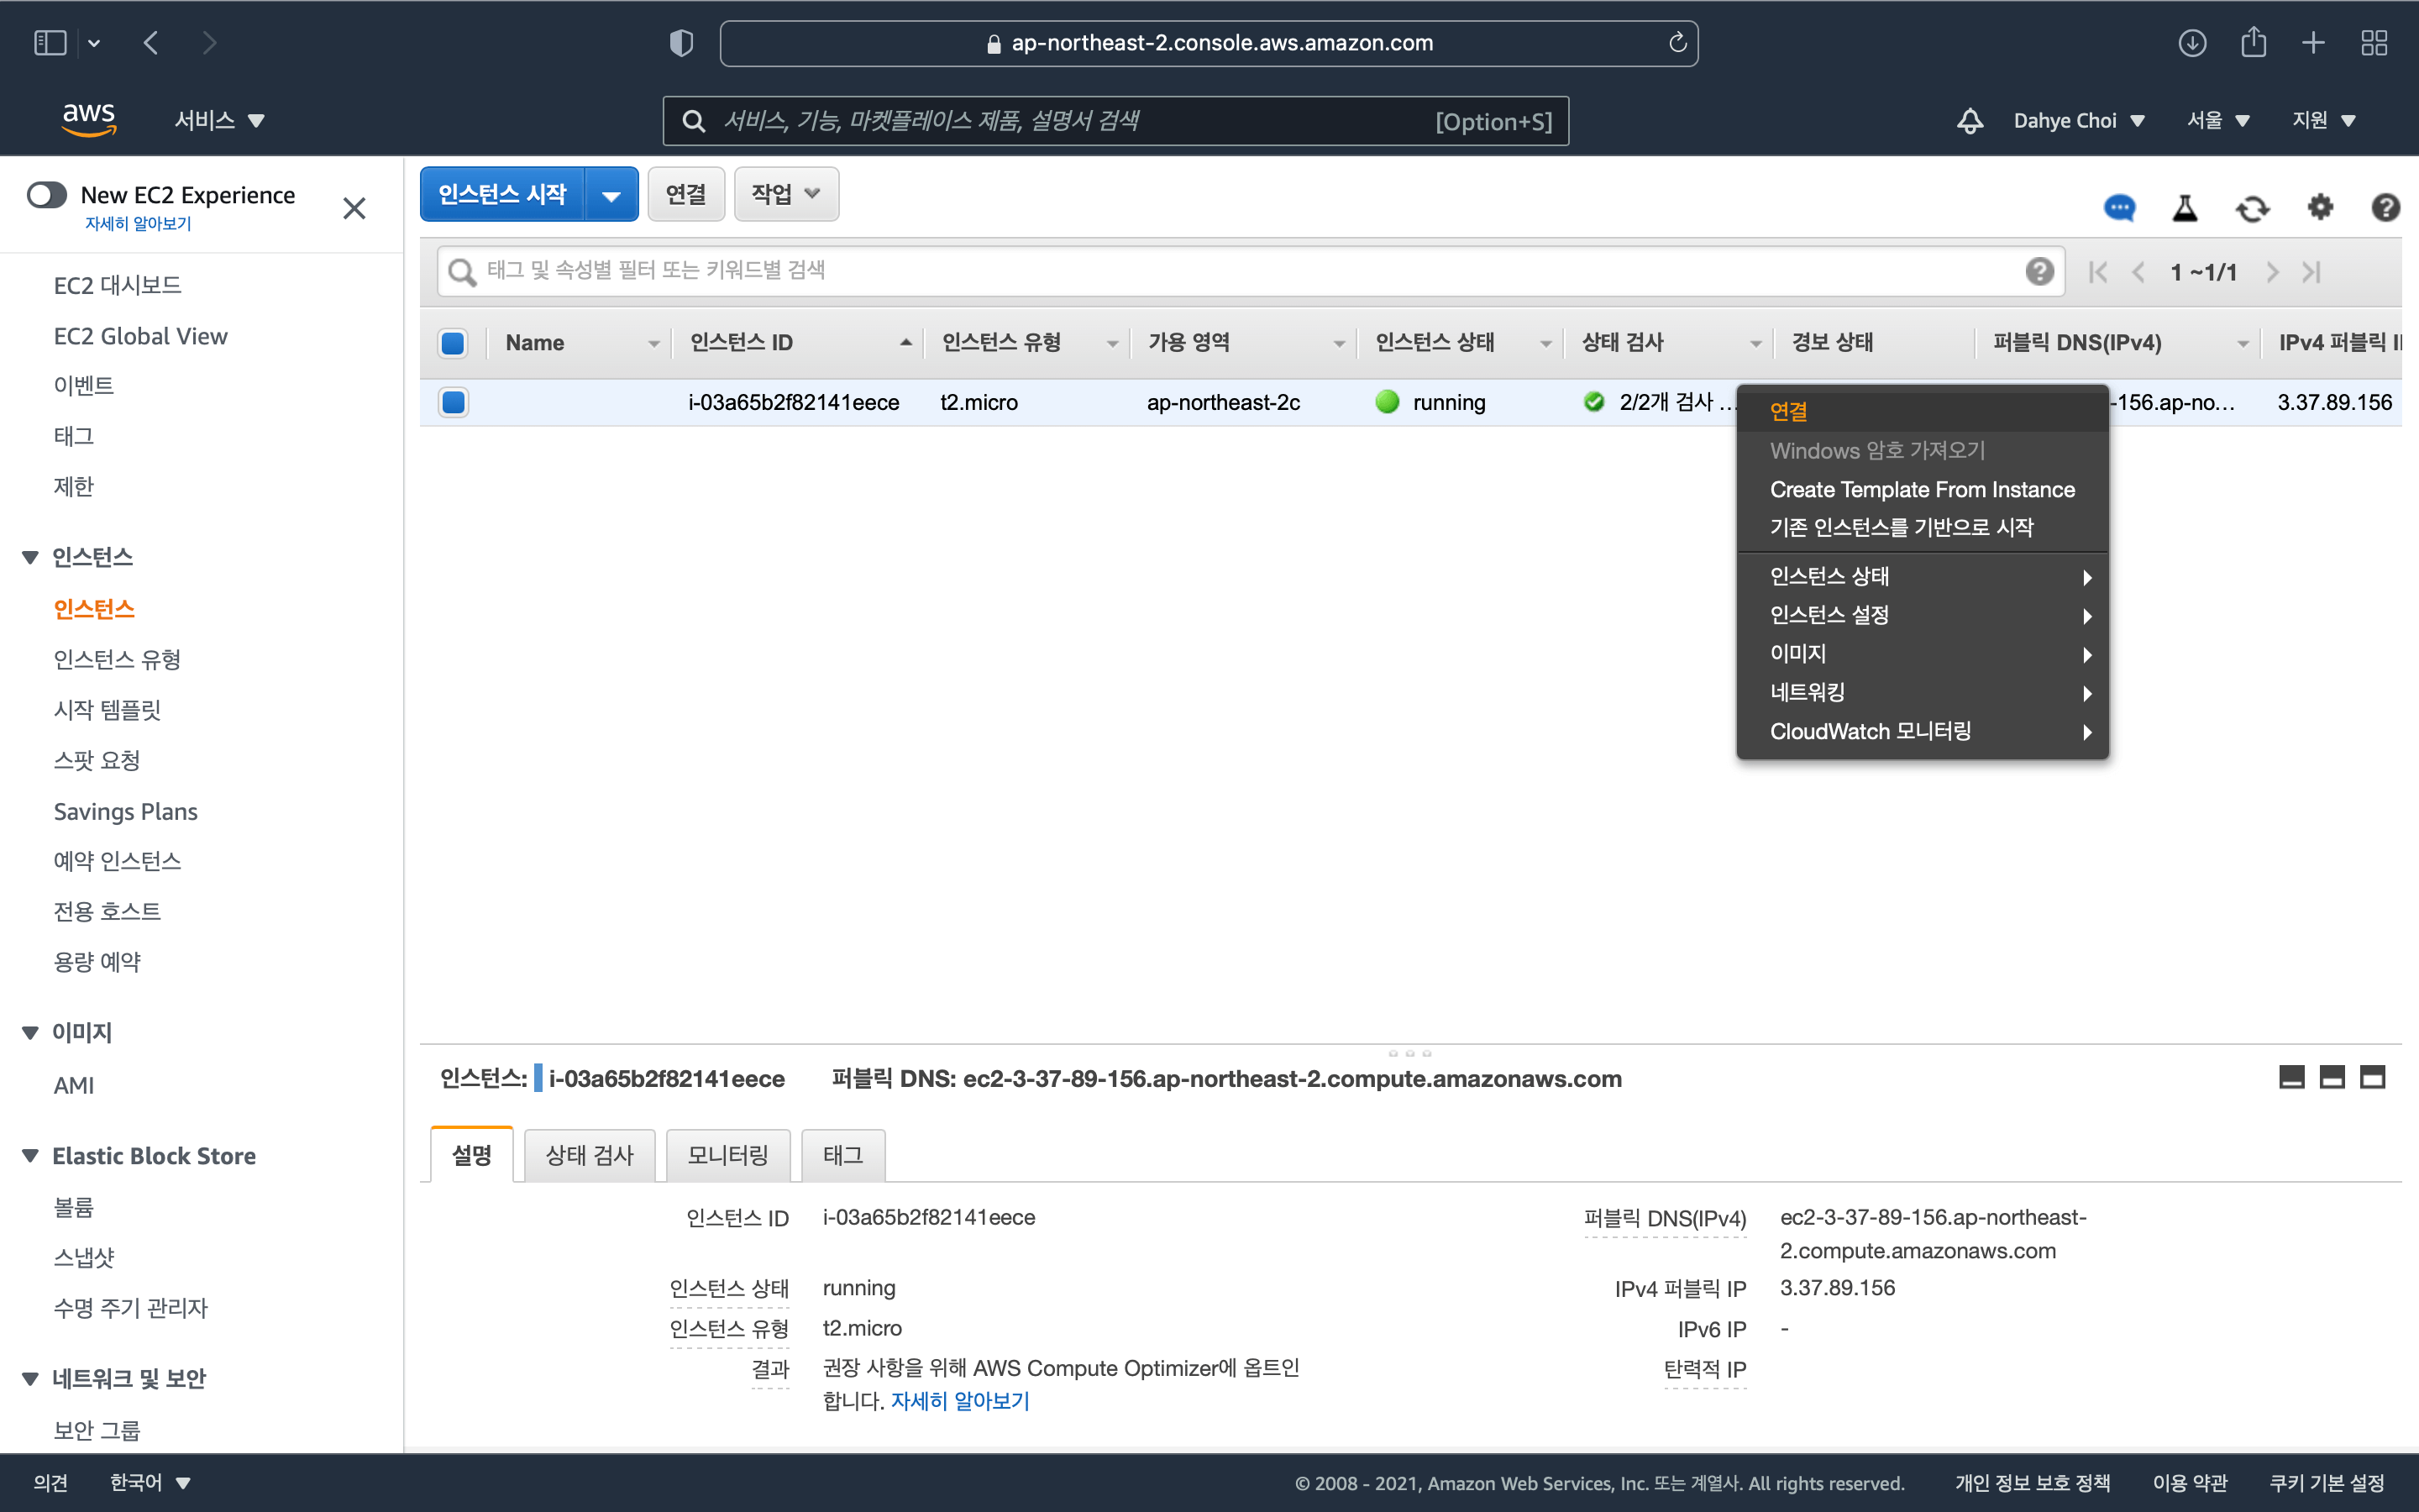Viewport: 2419px width, 1512px height.
Task: Refresh the instance list
Action: point(2252,208)
